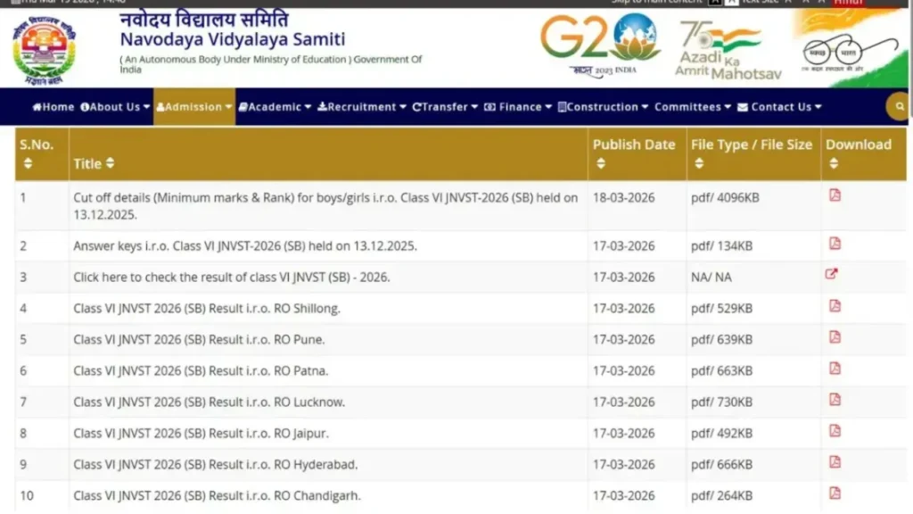
Task: Open external link for class VI result check
Action: [832, 275]
